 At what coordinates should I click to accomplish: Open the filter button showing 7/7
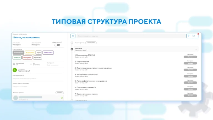(192, 36)
